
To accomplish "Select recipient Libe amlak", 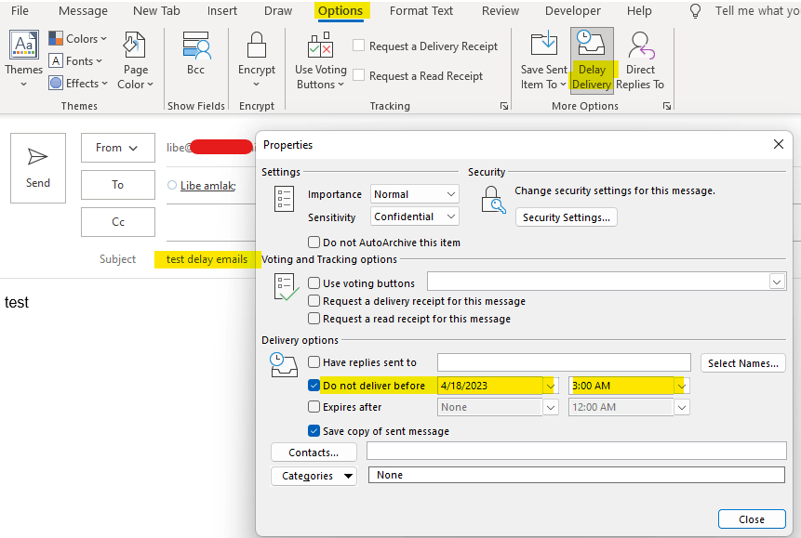I will tap(207, 186).
